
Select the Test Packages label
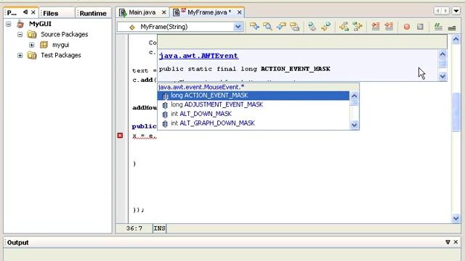(x=61, y=55)
